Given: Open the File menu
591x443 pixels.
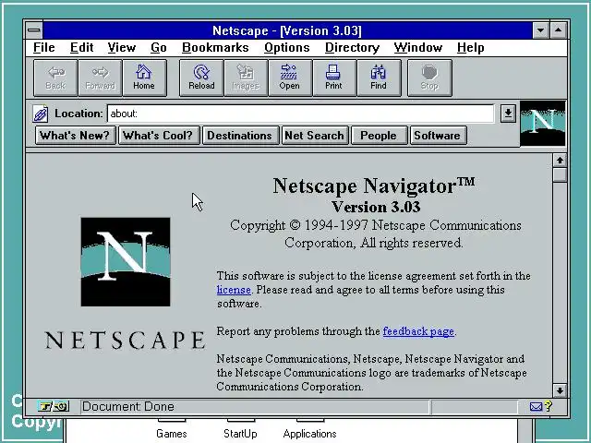Looking at the screenshot, I should [44, 48].
